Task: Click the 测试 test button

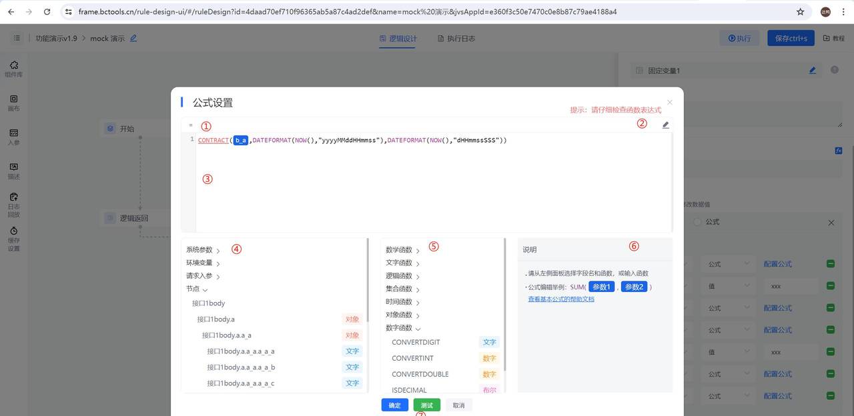Action: 426,405
